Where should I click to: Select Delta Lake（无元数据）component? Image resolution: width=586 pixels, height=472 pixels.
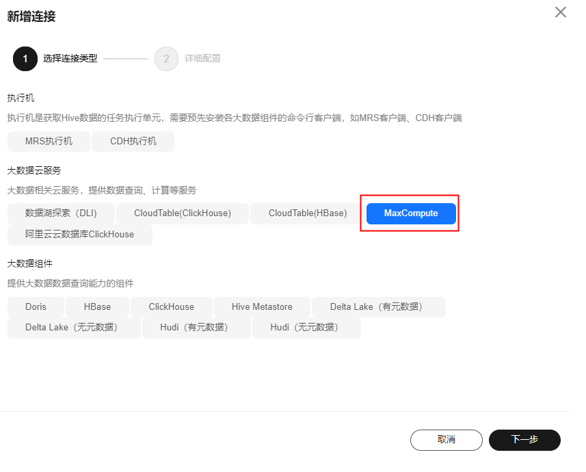(x=74, y=328)
